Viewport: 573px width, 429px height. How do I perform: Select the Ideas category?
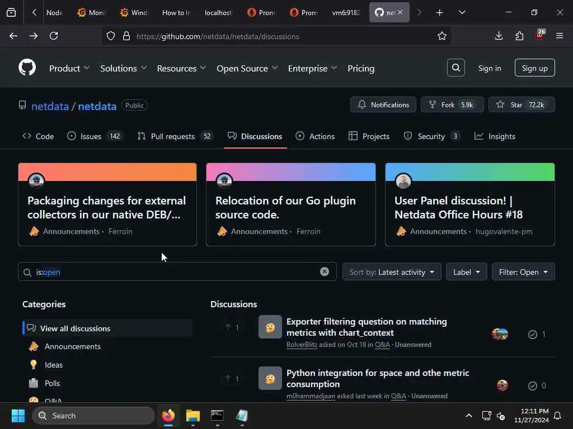tap(53, 365)
